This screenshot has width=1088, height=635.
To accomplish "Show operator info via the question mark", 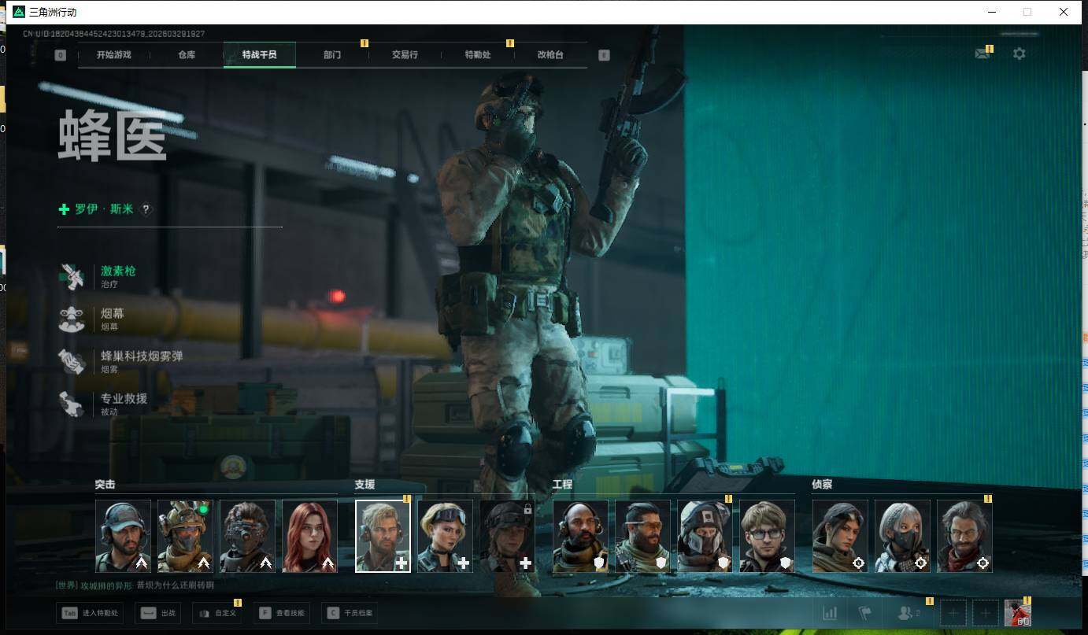I will [x=146, y=209].
